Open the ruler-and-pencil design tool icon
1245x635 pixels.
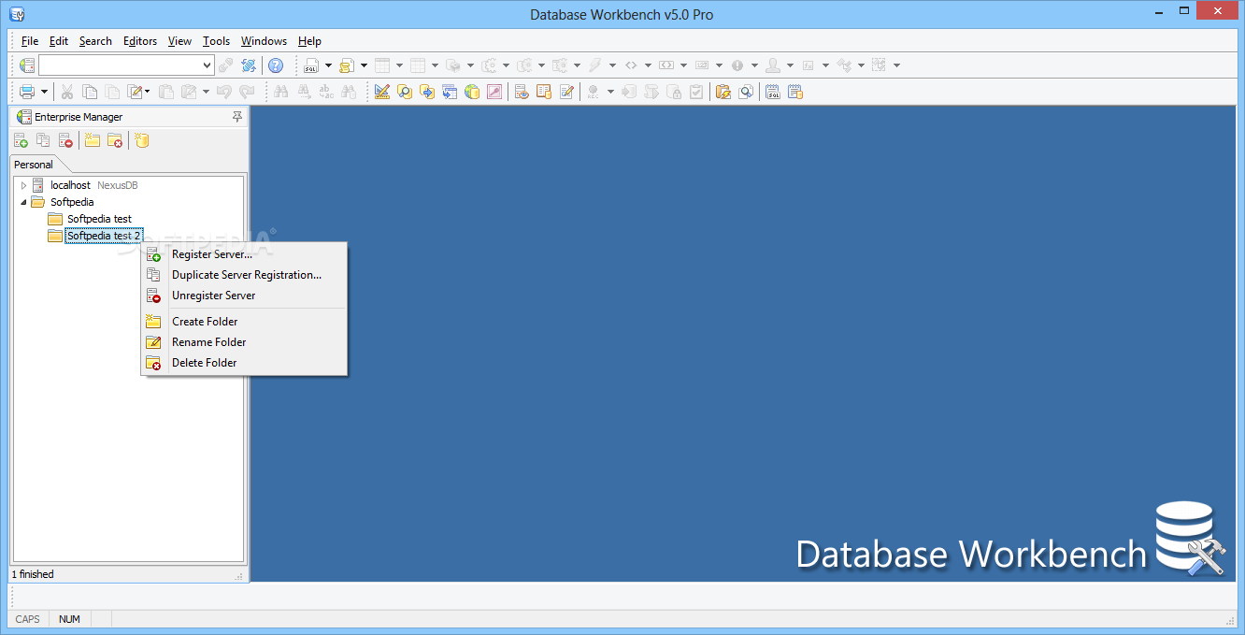pyautogui.click(x=382, y=92)
